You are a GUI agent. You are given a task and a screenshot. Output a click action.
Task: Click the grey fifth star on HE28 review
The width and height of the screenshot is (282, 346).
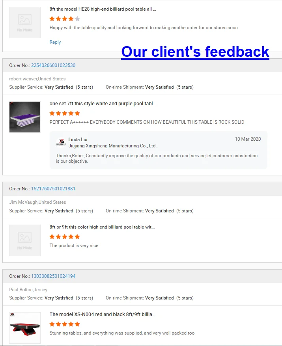coord(77,19)
